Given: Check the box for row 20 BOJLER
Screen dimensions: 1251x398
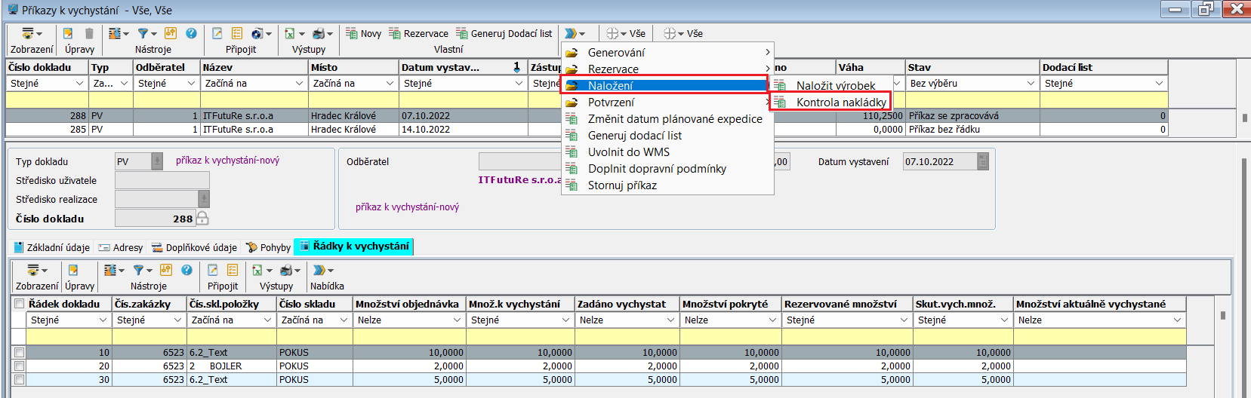Looking at the screenshot, I should (x=20, y=366).
